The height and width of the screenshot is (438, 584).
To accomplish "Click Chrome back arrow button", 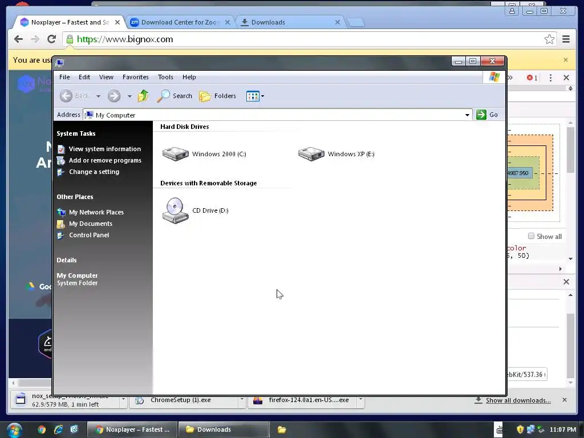I will (19, 39).
